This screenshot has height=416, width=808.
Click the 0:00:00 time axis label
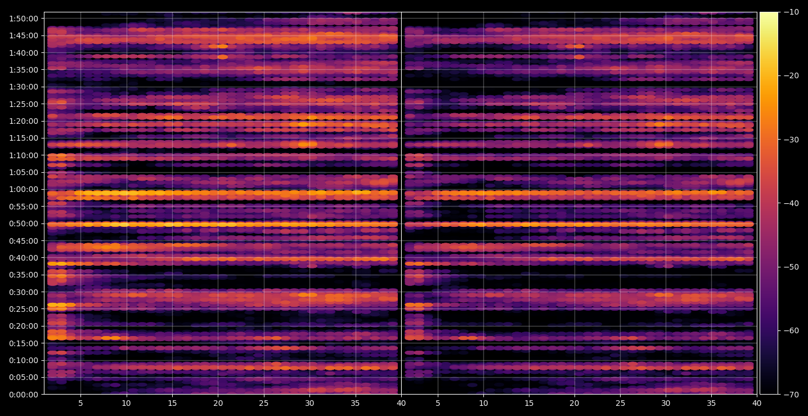pos(24,394)
